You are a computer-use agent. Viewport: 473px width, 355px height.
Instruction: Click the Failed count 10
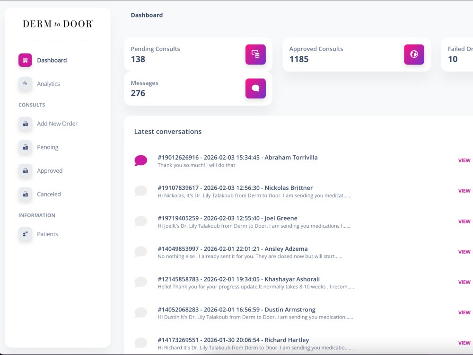tap(453, 59)
